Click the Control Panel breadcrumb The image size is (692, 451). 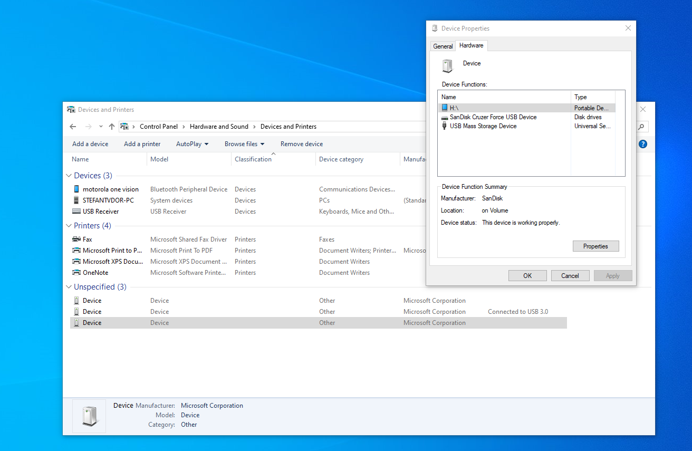(x=159, y=127)
